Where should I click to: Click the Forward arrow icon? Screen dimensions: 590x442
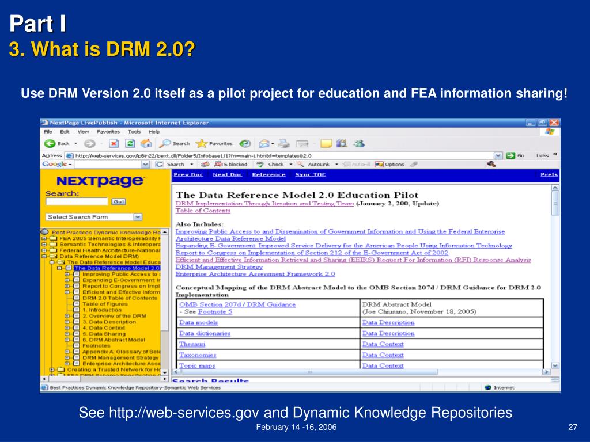point(89,143)
